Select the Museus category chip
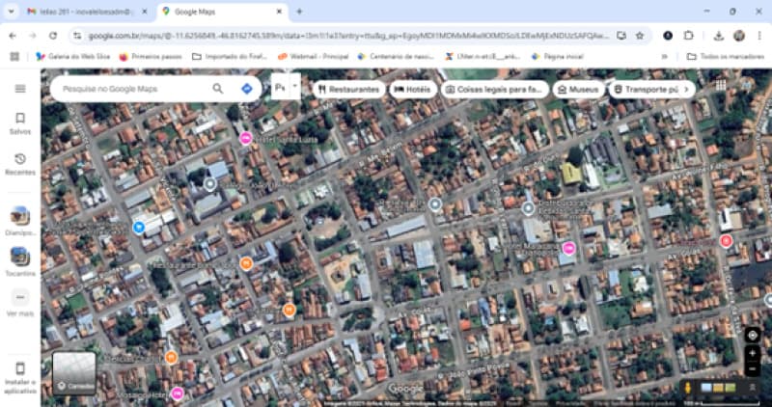The image size is (772, 407). coord(578,90)
